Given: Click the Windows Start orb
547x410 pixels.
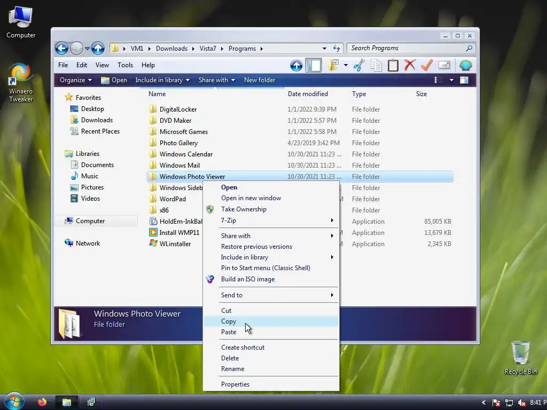Looking at the screenshot, I should (x=13, y=401).
